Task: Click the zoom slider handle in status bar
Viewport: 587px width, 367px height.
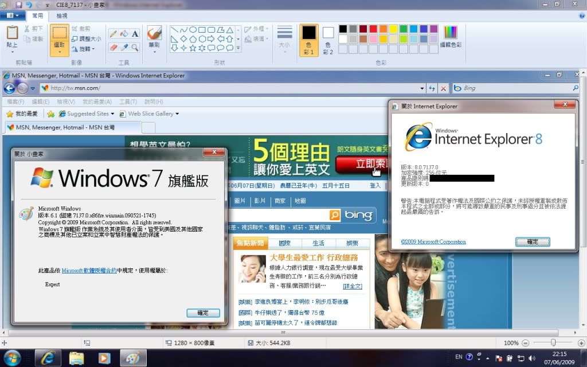Action: pyautogui.click(x=553, y=343)
